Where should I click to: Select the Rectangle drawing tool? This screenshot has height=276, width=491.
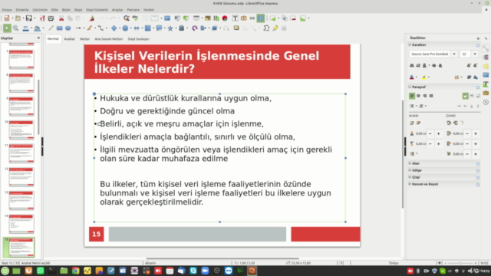[60, 28]
